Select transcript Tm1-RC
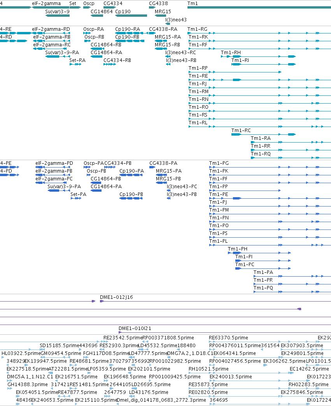The width and height of the screenshot is (331, 406). click(264, 134)
